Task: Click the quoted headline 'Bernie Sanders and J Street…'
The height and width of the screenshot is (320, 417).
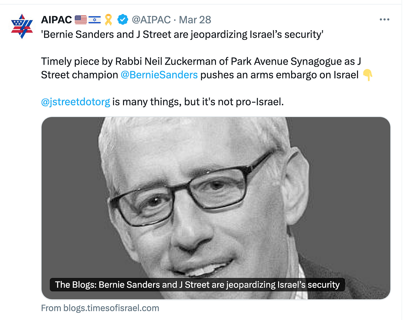Action: pos(182,35)
